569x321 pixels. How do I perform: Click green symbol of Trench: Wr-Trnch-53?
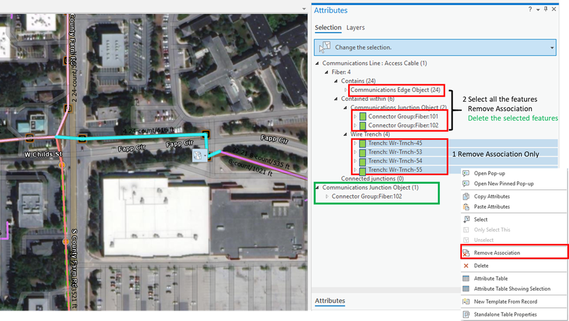pyautogui.click(x=362, y=153)
